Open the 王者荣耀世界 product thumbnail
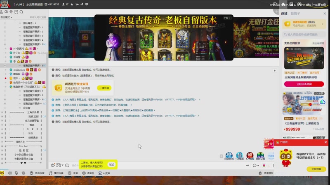The image size is (330, 185). tap(304, 104)
